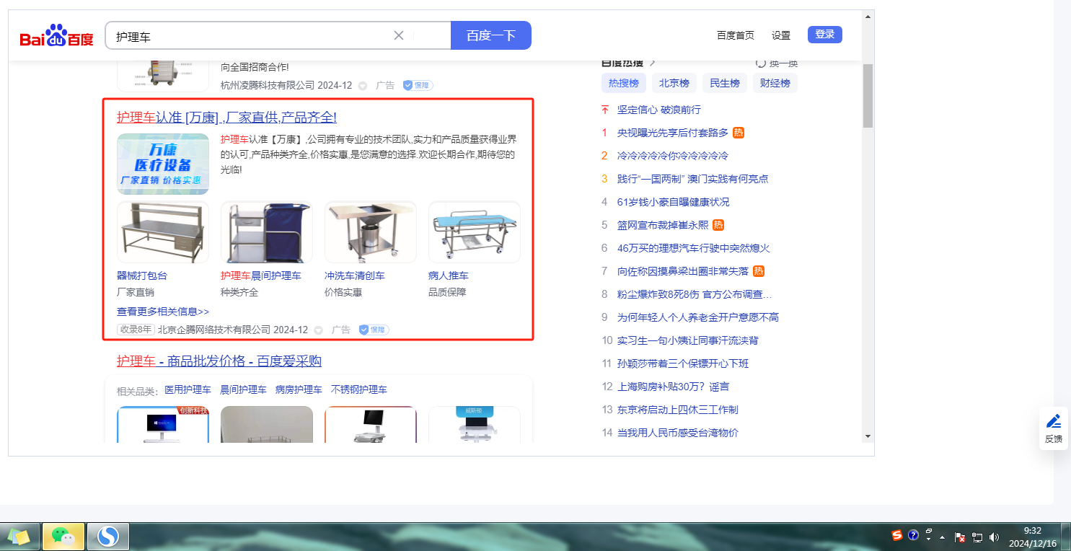Open 查看更多相关信息>> link
This screenshot has height=551, width=1071.
click(x=163, y=312)
